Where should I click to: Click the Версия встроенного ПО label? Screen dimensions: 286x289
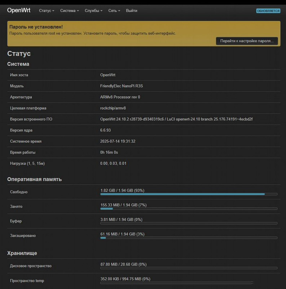click(31, 119)
